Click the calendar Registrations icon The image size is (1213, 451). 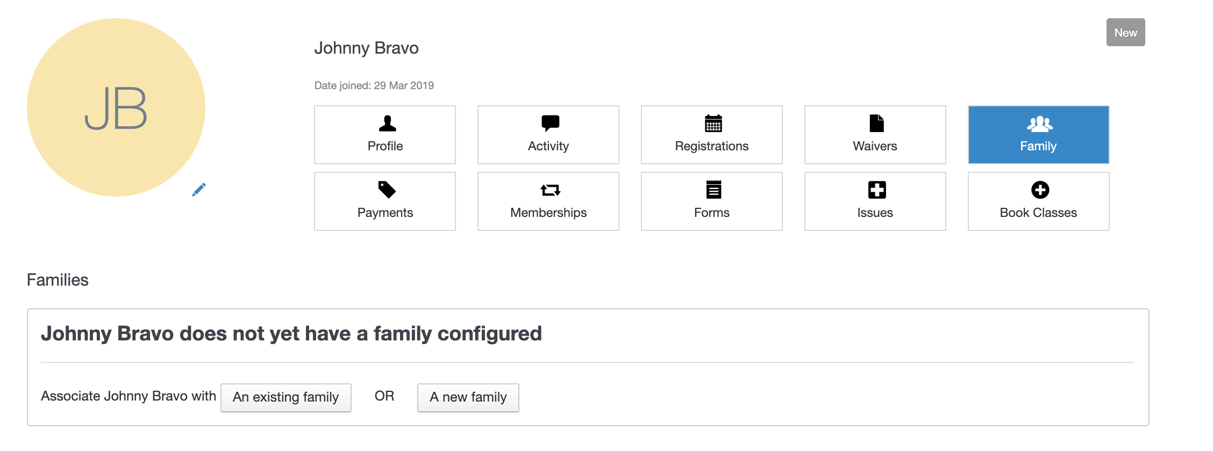pyautogui.click(x=713, y=123)
